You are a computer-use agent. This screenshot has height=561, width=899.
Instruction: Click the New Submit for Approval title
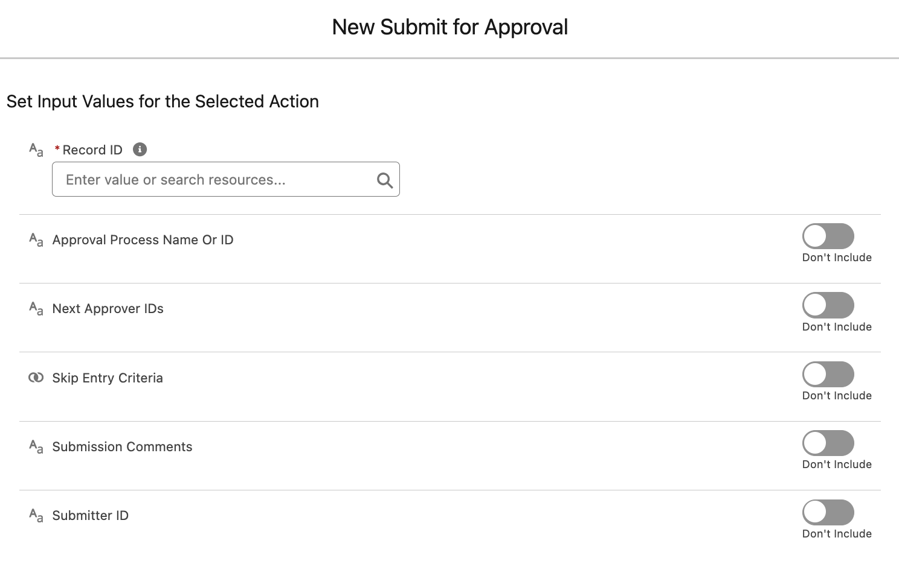tap(449, 27)
